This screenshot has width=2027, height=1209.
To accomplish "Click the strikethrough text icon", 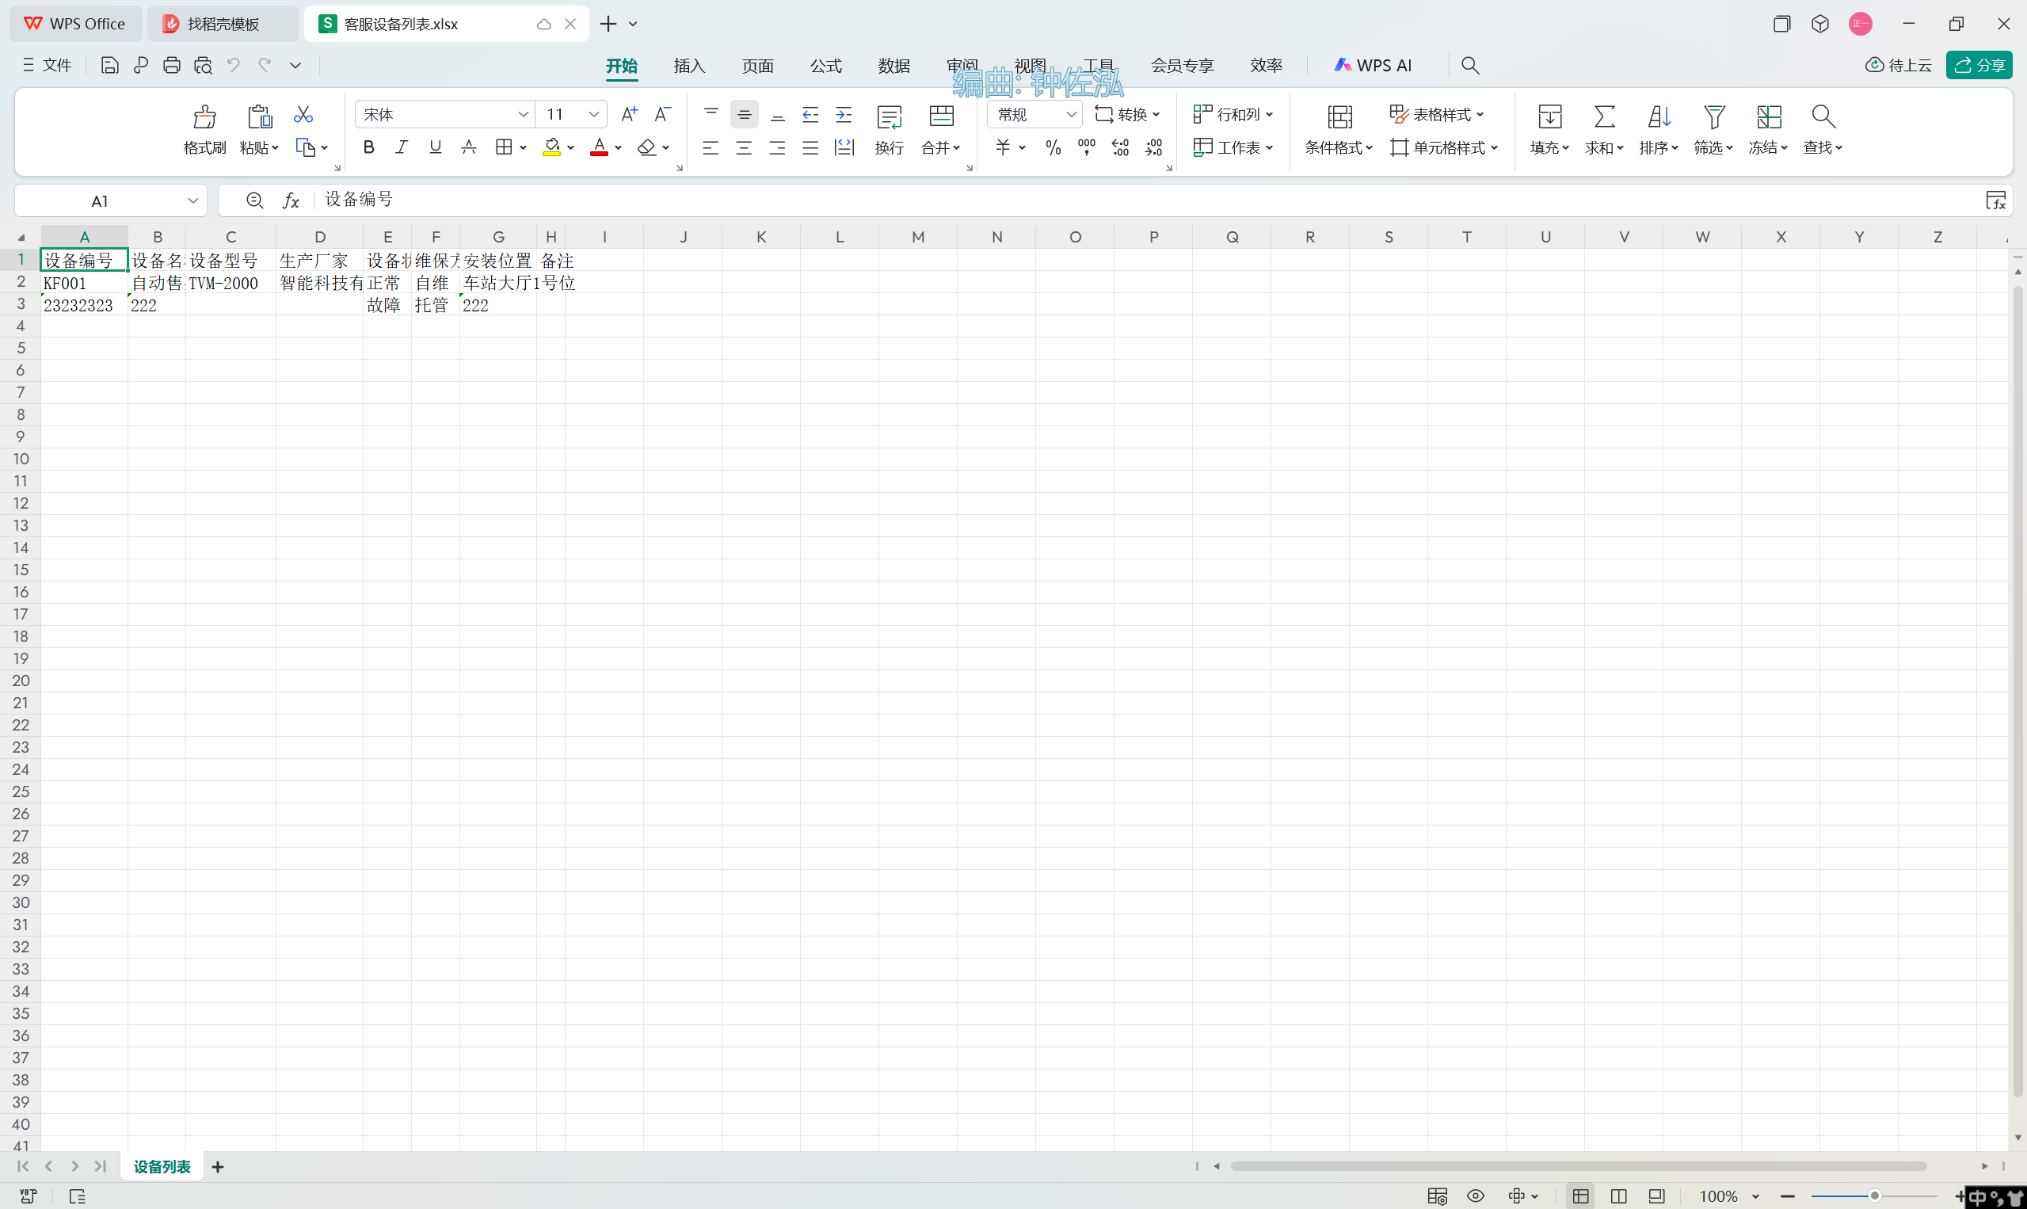I will coord(468,147).
